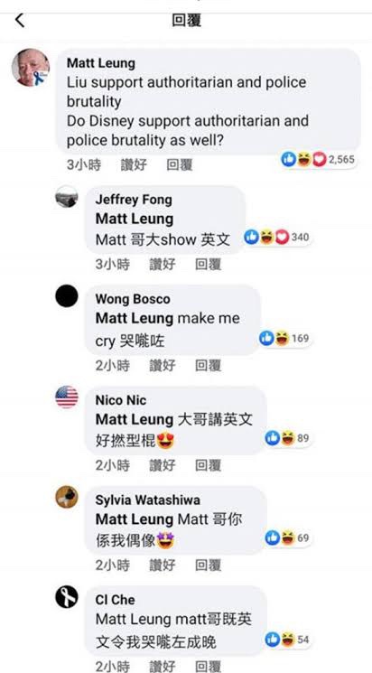This screenshot has height=673, width=372.
Task: Open Cl Che's ribbon avatar
Action: 67,596
